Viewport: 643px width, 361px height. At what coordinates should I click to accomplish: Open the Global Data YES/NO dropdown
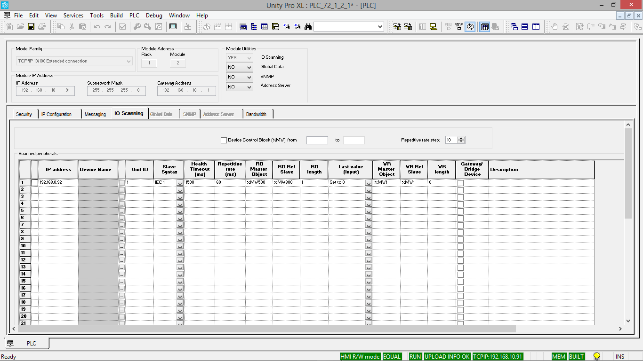click(239, 67)
